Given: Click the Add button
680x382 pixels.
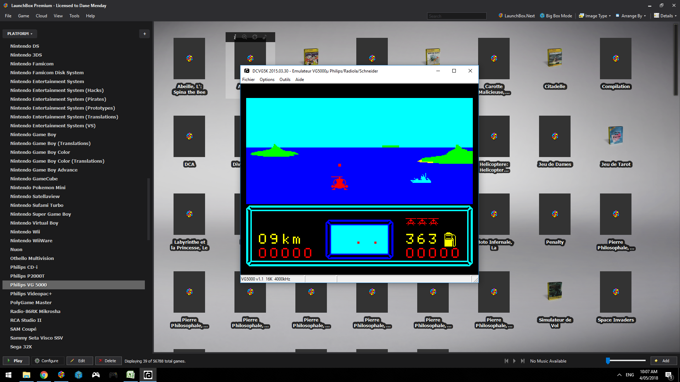Looking at the screenshot, I should (x=663, y=361).
